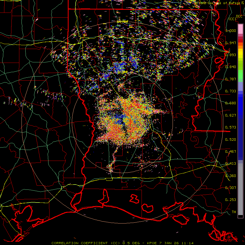Select the 0.947 color scale value

[231, 43]
